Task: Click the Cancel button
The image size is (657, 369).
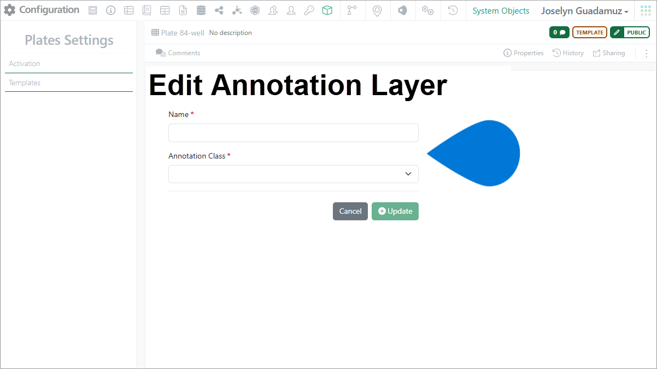Action: point(350,212)
